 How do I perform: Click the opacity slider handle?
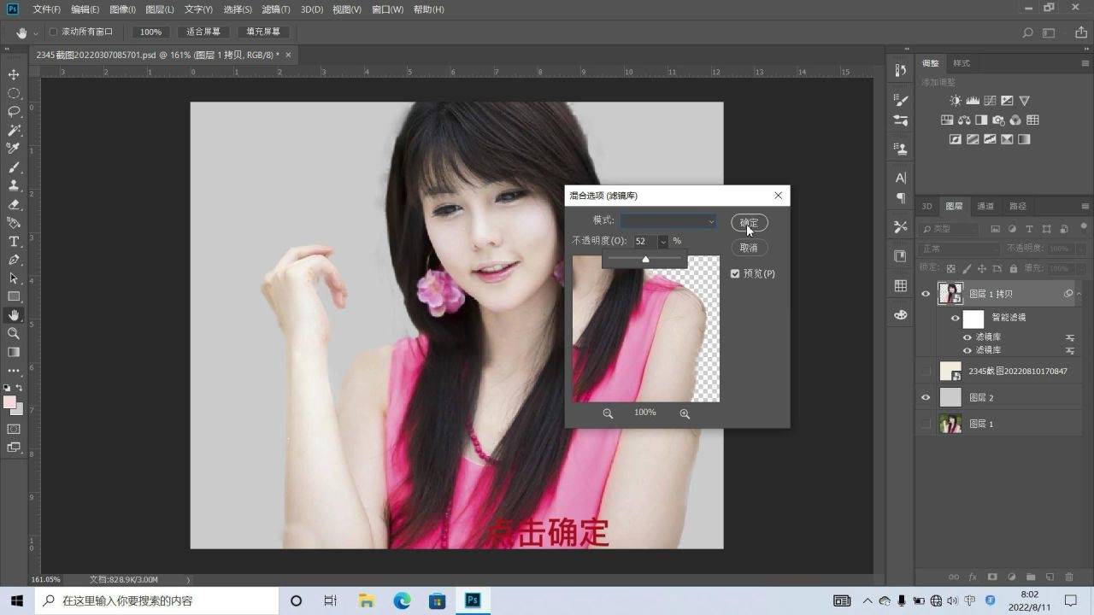coord(645,259)
